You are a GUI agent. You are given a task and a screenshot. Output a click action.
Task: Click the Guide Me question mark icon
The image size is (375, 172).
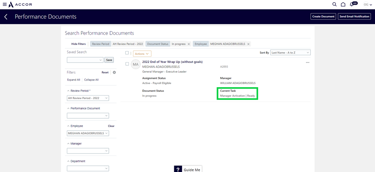(x=178, y=169)
